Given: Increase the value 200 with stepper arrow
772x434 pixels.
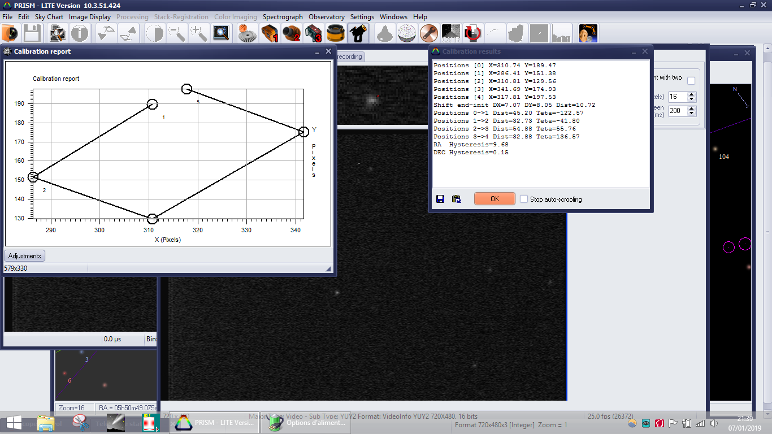Looking at the screenshot, I should point(692,109).
